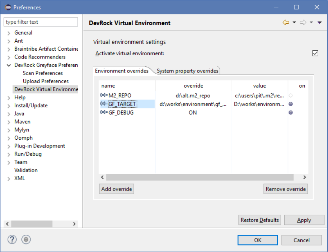
Task: Collapse the DevRock Greyface Preferences node
Action: point(9,65)
